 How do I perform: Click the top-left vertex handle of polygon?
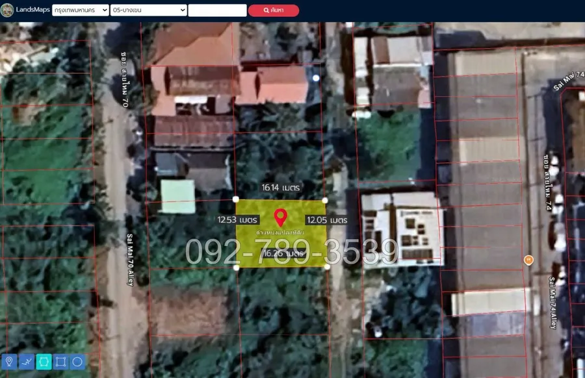coord(235,199)
